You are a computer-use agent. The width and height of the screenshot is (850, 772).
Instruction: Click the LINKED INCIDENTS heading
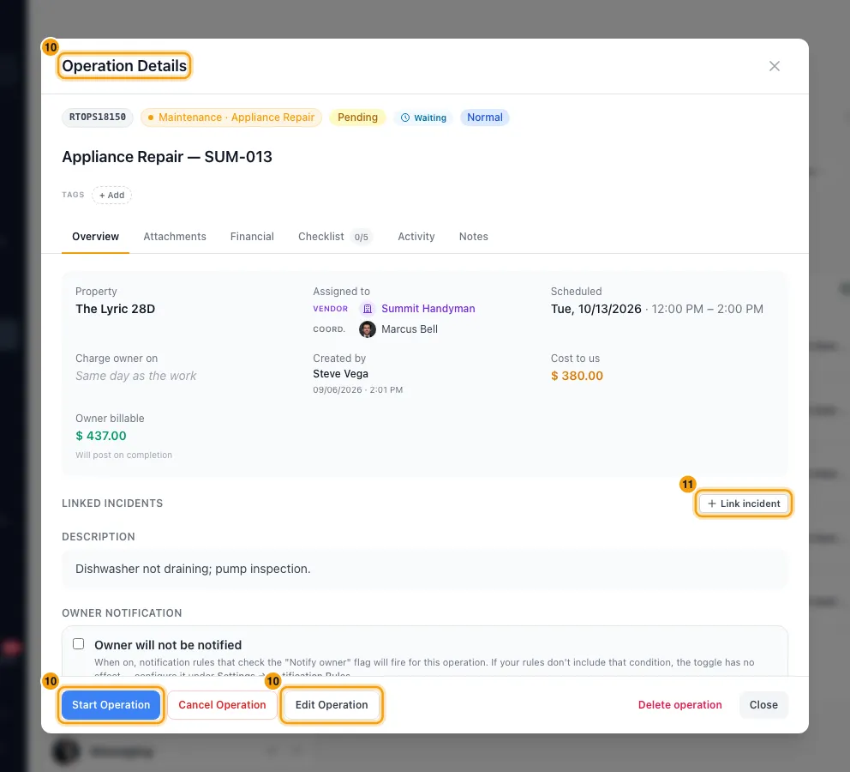(112, 504)
